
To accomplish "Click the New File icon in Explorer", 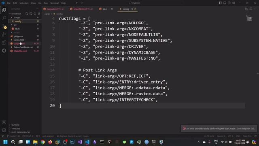I will pos(27,14).
